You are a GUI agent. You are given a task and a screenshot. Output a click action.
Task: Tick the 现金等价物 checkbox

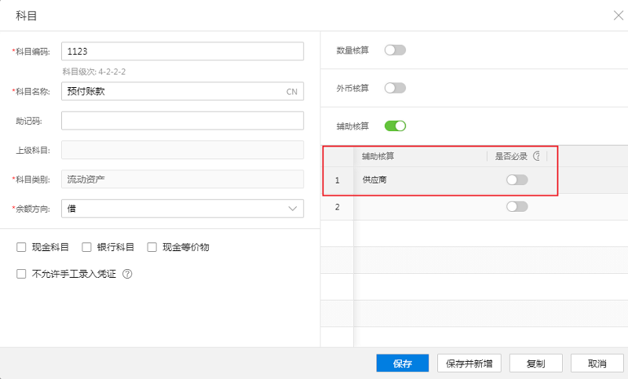tap(152, 247)
